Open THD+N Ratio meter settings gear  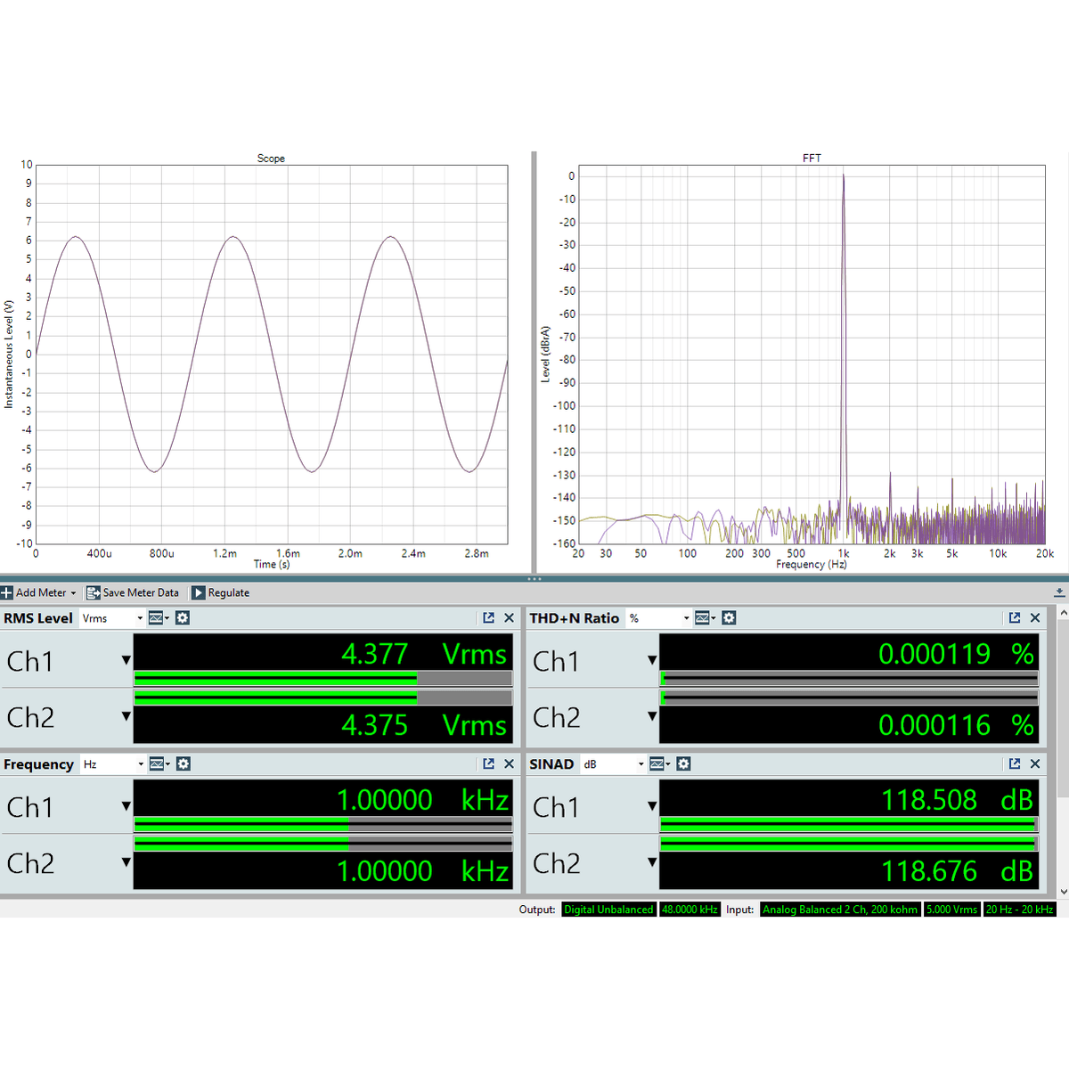click(x=729, y=617)
